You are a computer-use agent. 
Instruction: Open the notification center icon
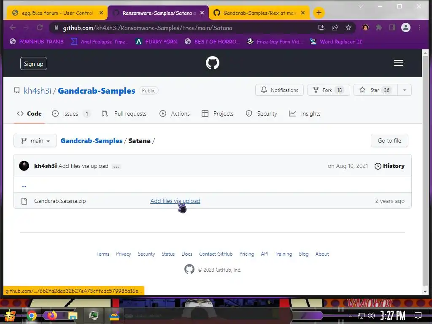[x=418, y=316]
